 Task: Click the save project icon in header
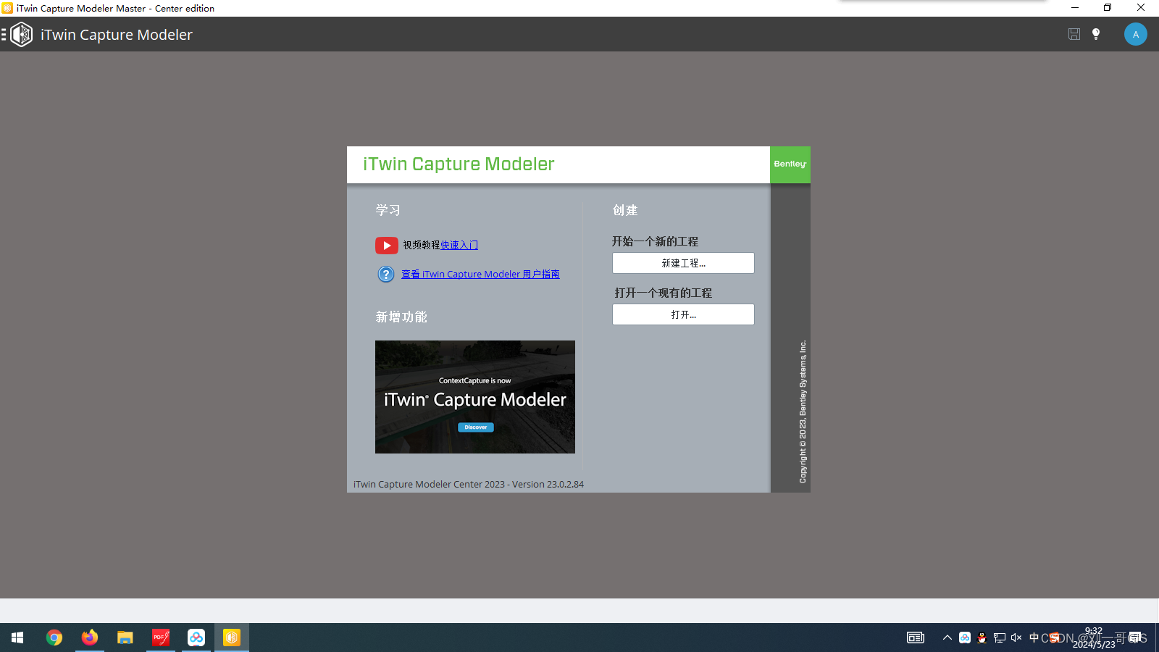[x=1074, y=34]
